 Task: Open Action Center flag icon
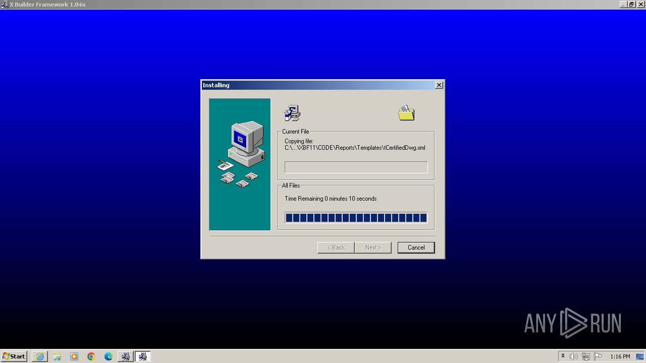[x=598, y=356]
